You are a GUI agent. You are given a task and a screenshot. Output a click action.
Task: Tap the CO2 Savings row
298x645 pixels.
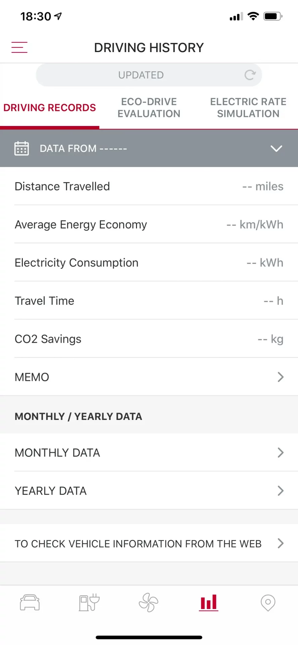[x=149, y=339]
